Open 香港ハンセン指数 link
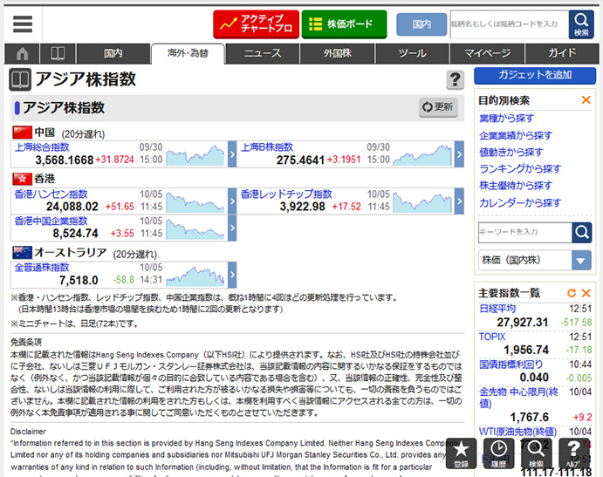This screenshot has height=477, width=603. point(51,194)
